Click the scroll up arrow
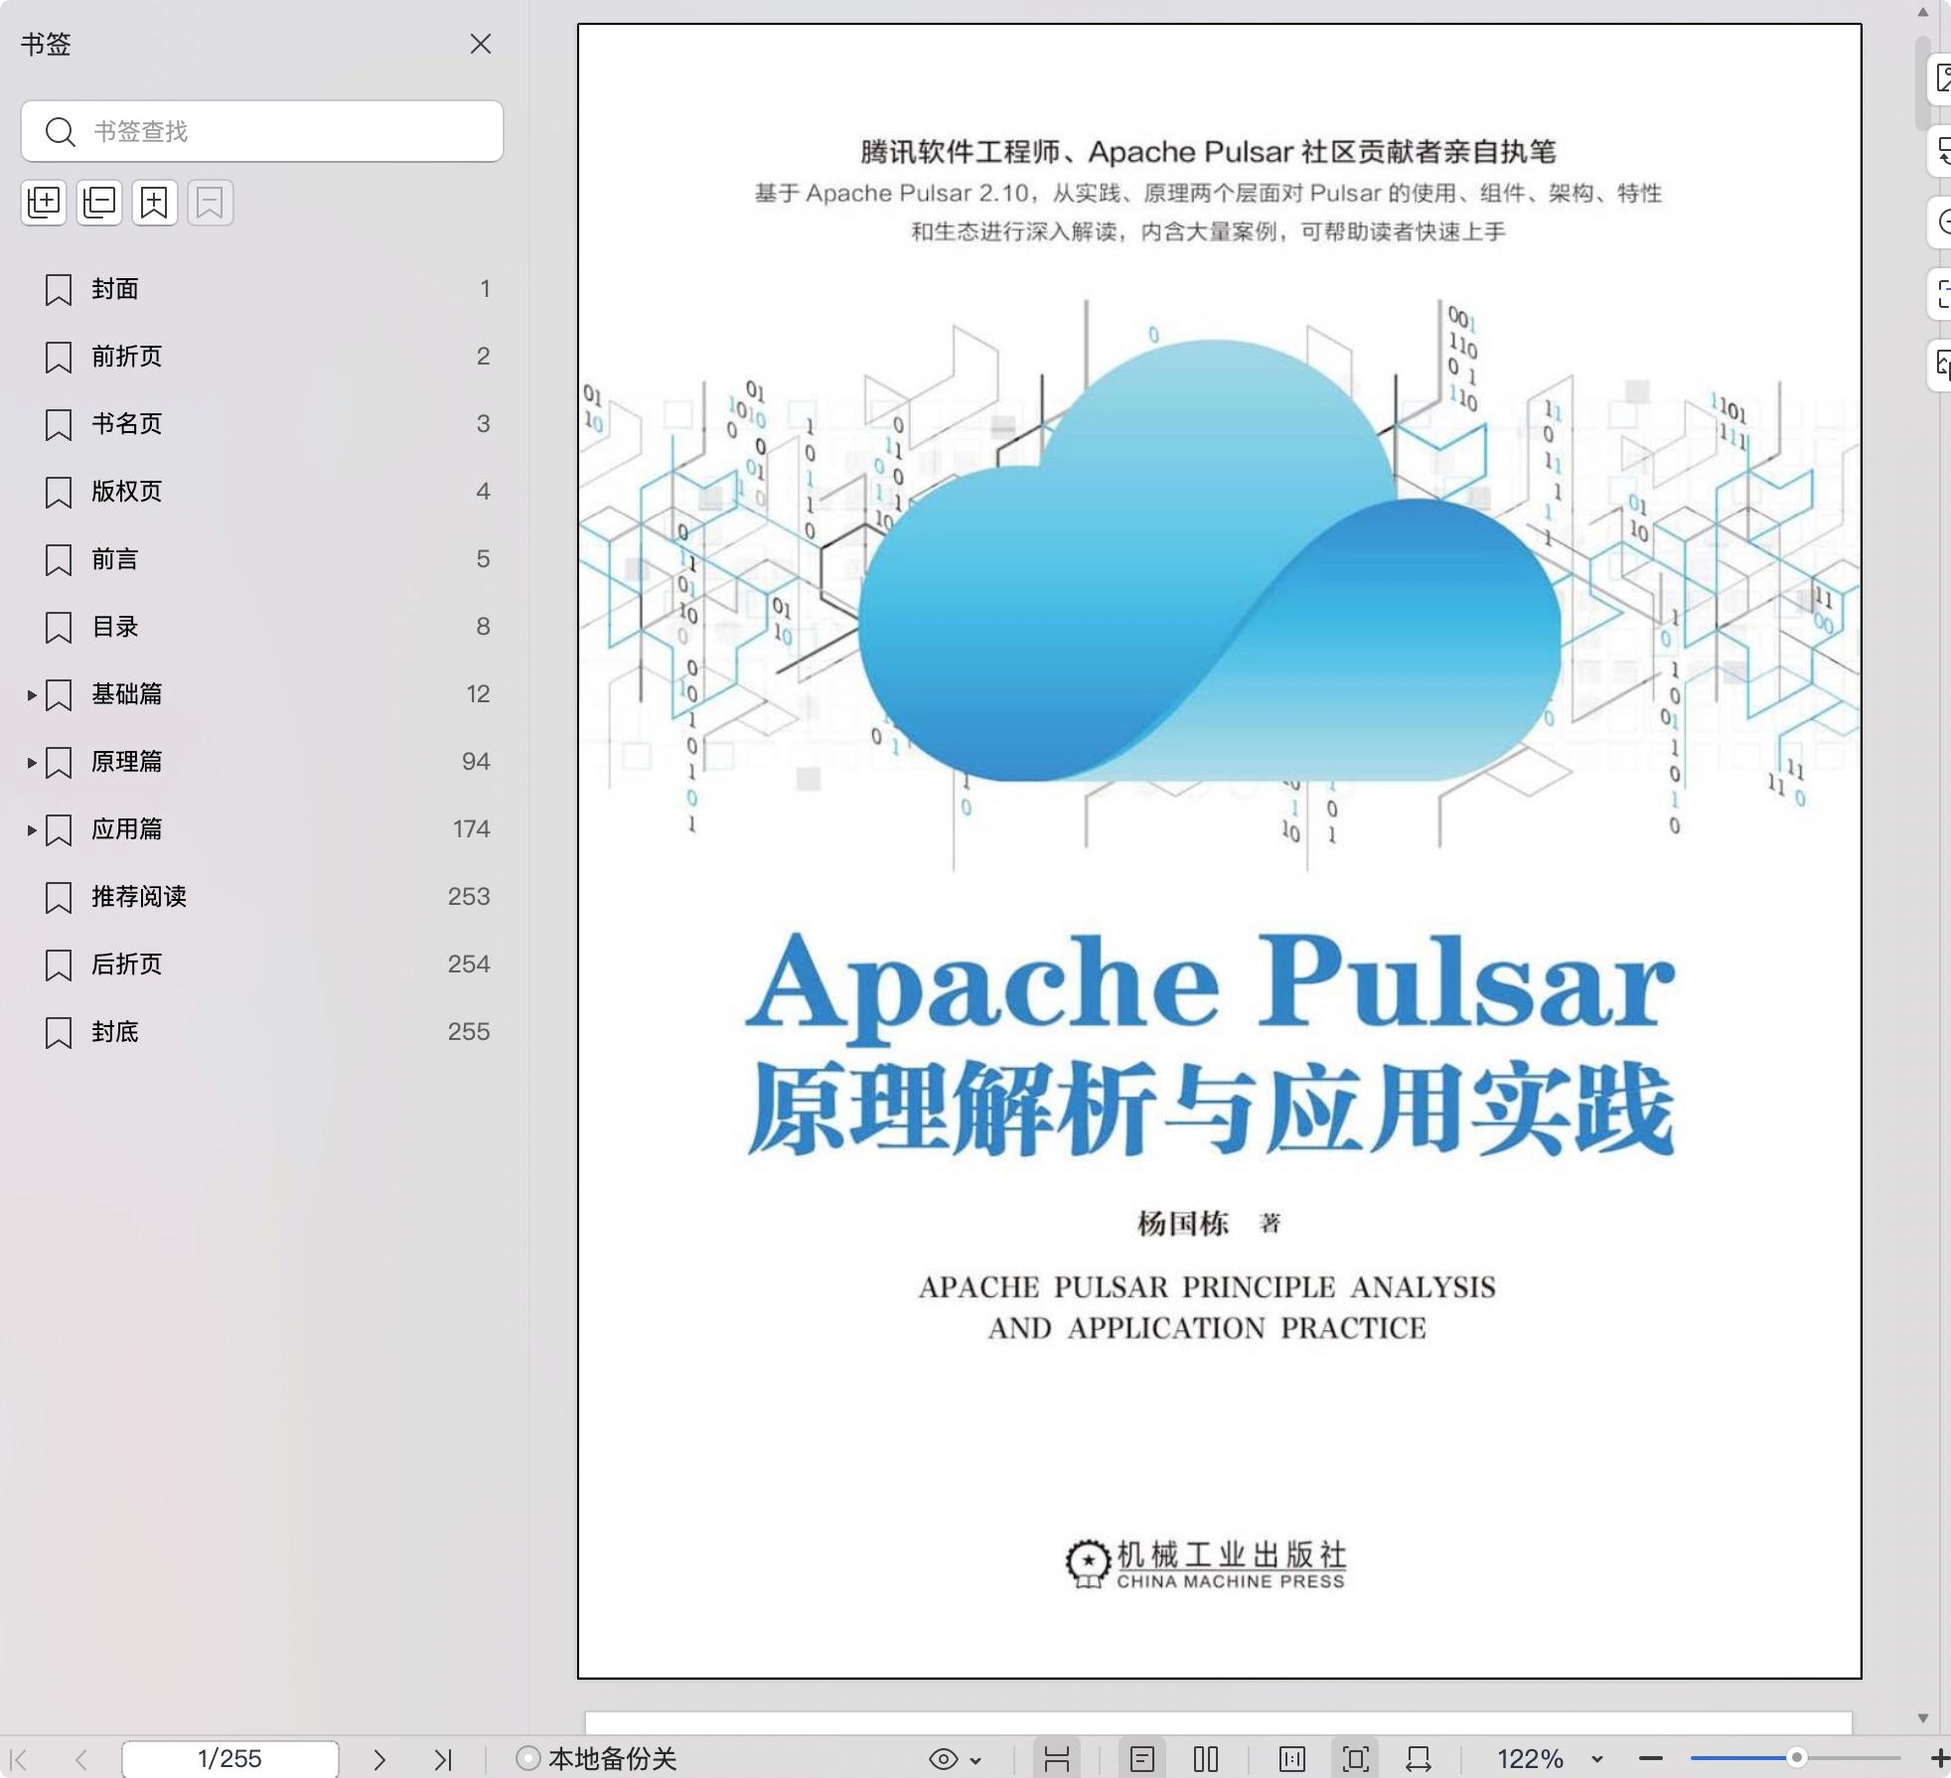The height and width of the screenshot is (1778, 1951). 1922,13
